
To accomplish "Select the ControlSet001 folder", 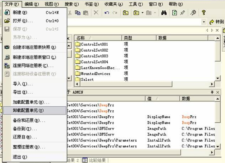I will [x=91, y=44].
